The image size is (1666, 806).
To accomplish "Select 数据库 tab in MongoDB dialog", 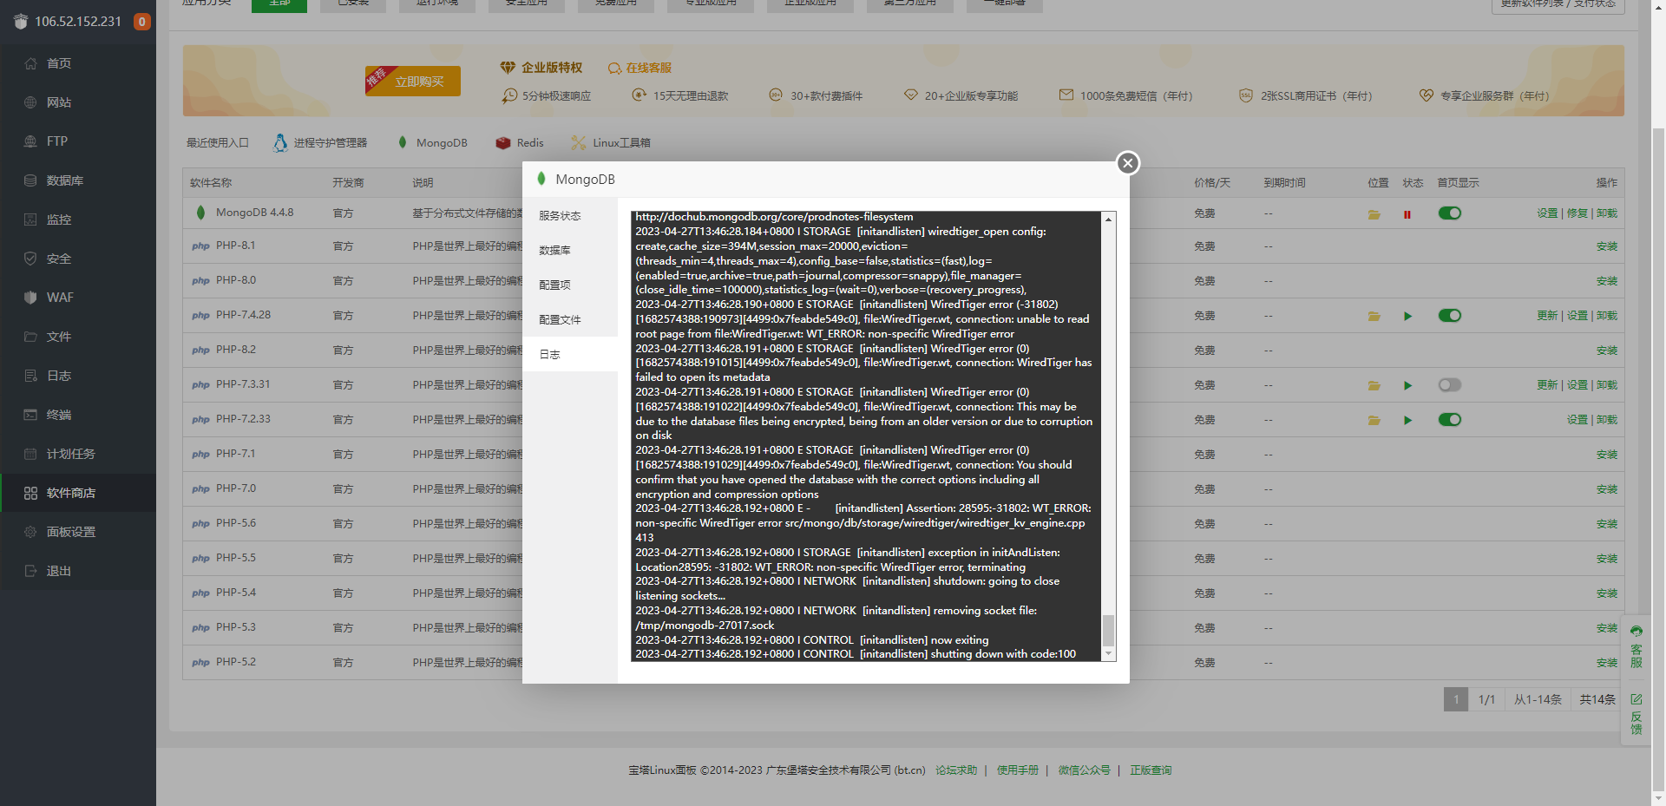I will [570, 251].
